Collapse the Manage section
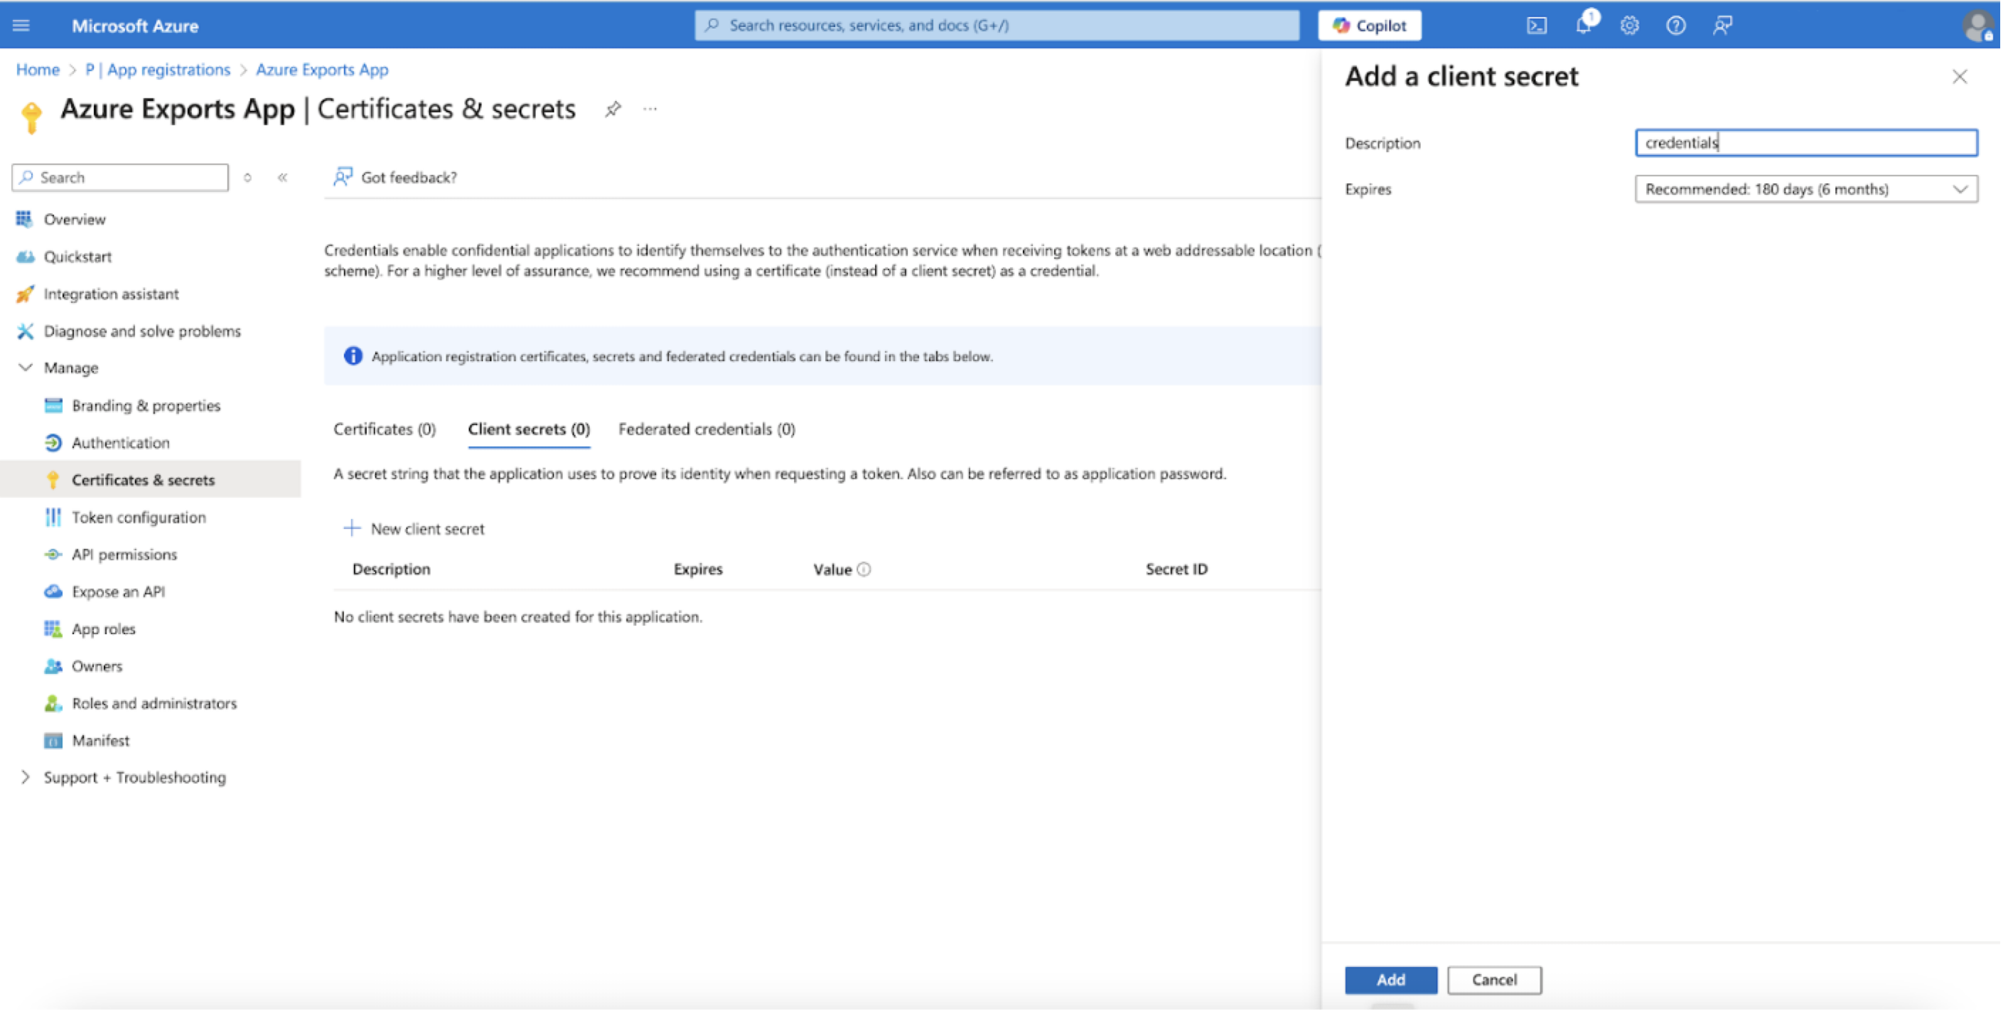The width and height of the screenshot is (2013, 1011). [x=26, y=368]
